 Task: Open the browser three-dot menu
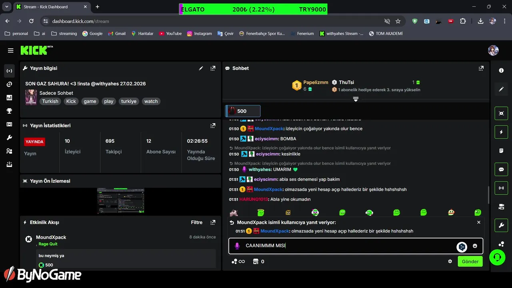coord(504,21)
